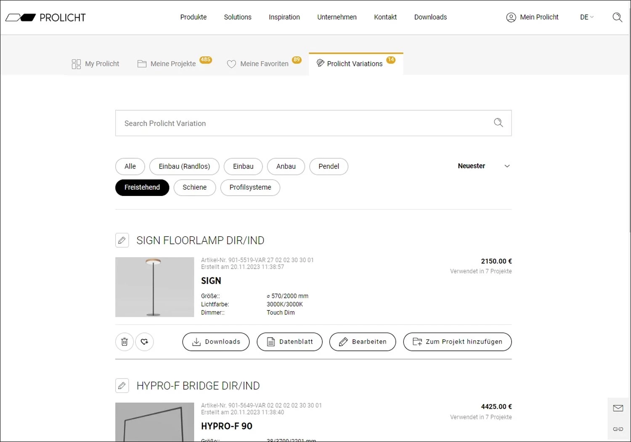Delete the SIGN variation with the trash icon
Image resolution: width=631 pixels, height=442 pixels.
pyautogui.click(x=125, y=342)
